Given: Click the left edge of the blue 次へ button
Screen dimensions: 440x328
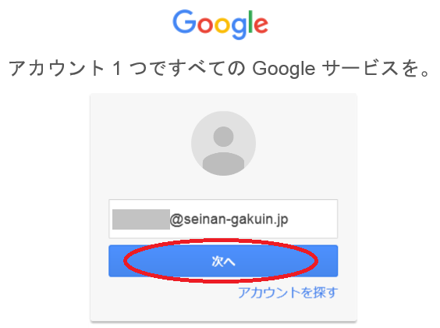Looking at the screenshot, I should pos(115,261).
